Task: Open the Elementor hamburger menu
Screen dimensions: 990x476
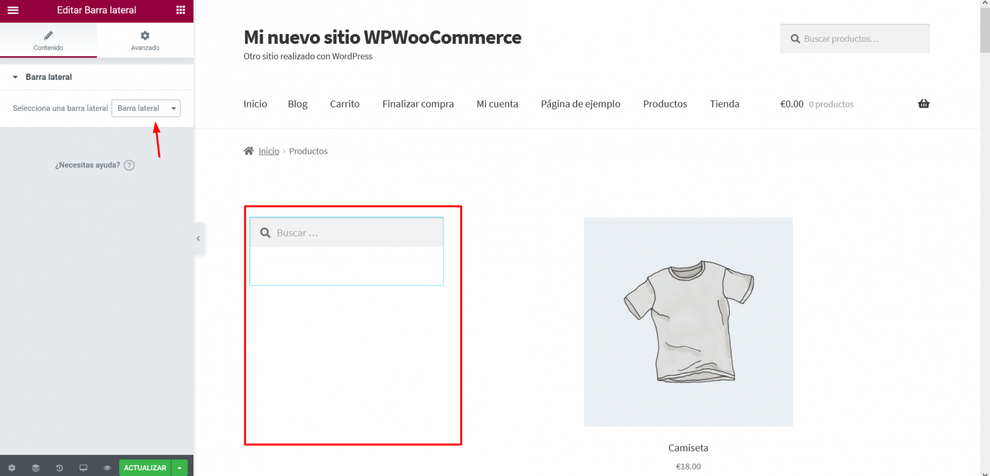Action: point(13,10)
